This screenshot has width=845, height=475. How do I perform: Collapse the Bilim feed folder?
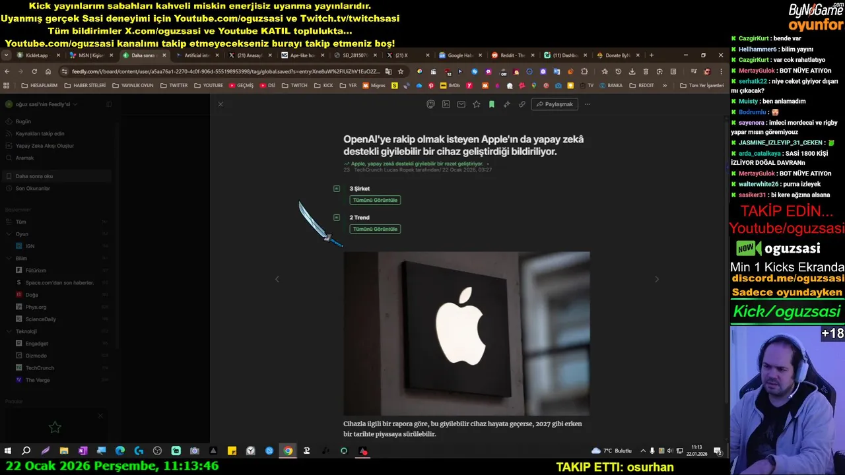(9, 258)
